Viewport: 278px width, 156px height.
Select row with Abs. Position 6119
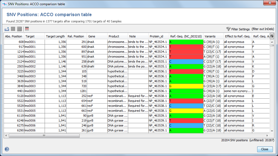coord(14,116)
